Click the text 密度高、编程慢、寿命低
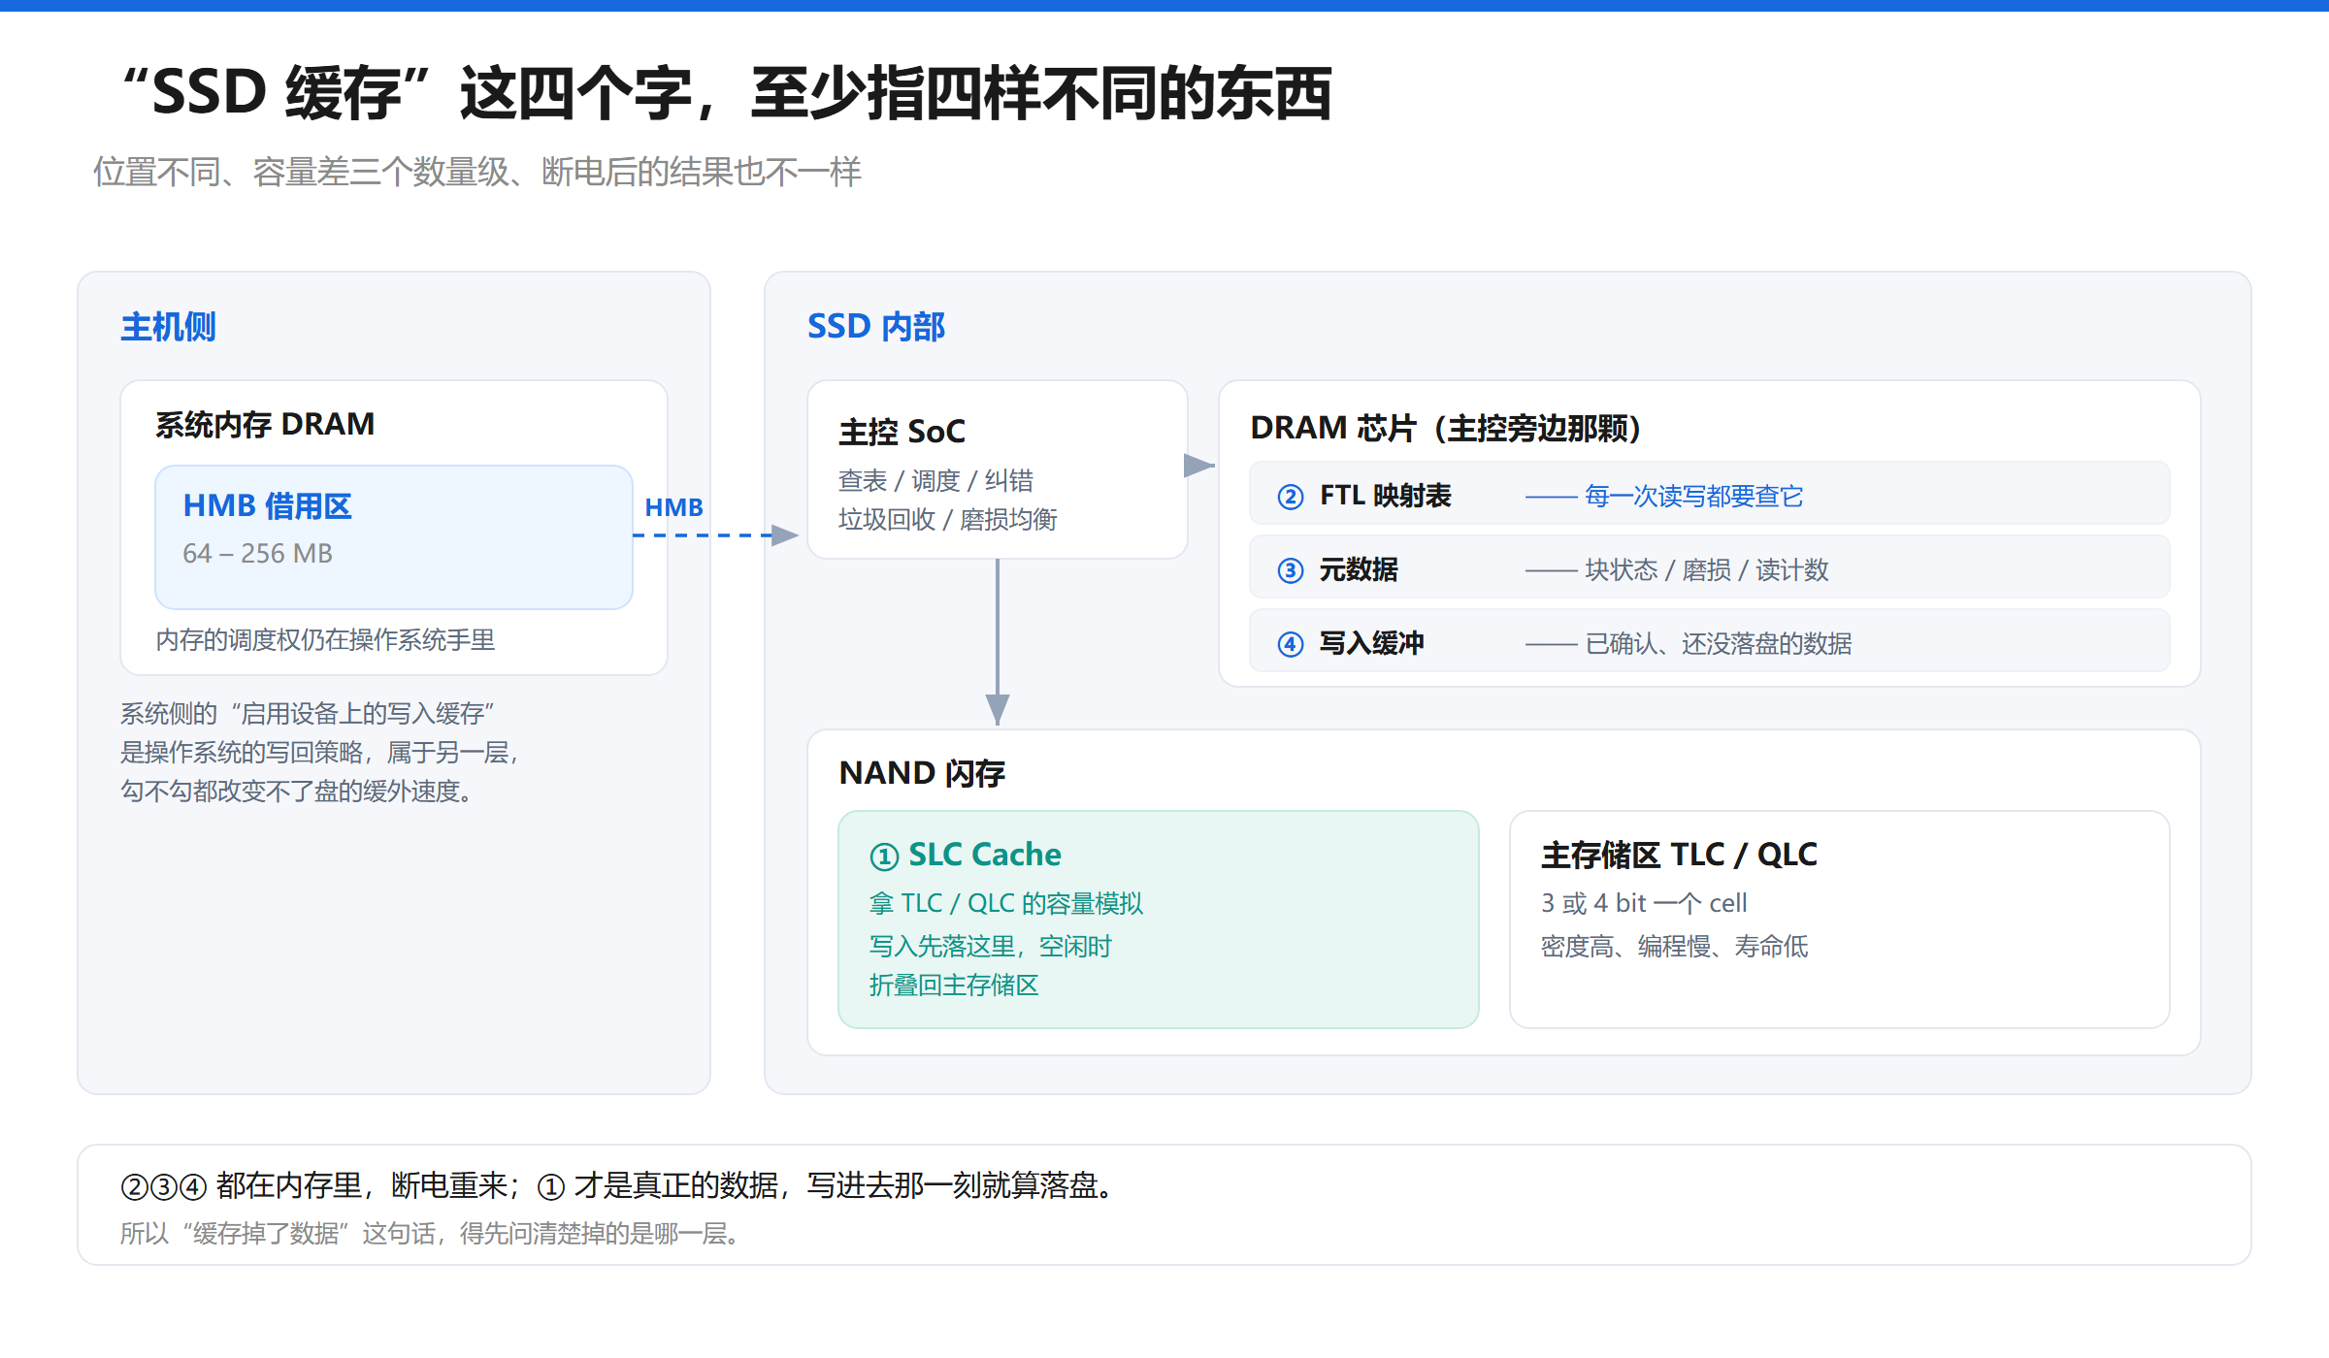The image size is (2329, 1358). (1674, 947)
